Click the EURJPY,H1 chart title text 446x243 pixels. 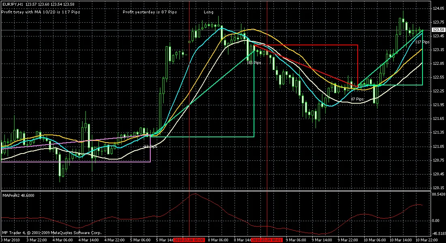12,4
